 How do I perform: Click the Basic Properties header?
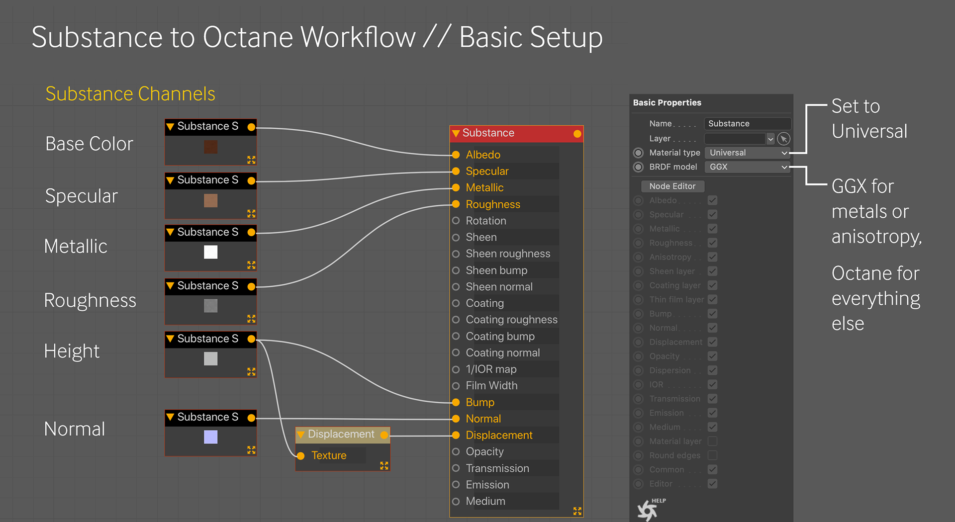(667, 102)
